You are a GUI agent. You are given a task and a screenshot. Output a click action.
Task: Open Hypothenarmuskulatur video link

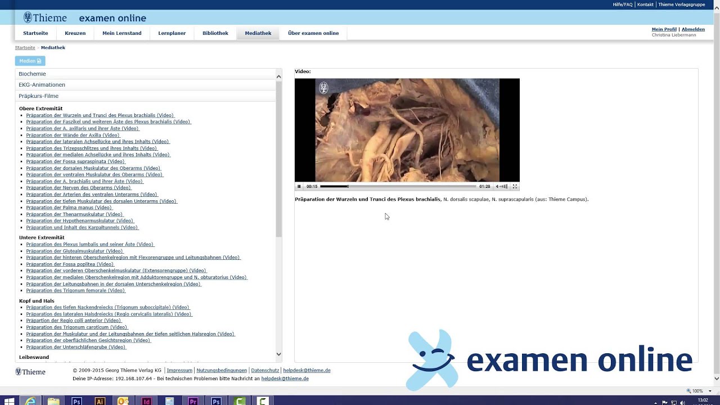80,221
